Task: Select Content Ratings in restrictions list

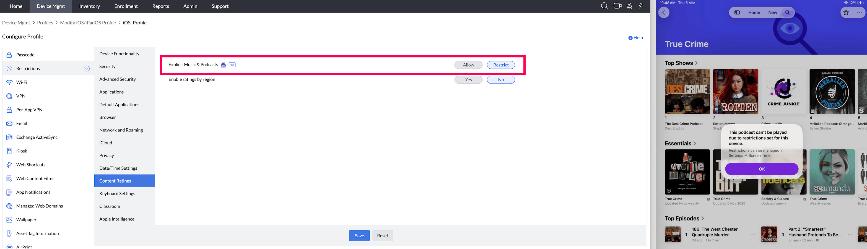Action: point(124,181)
